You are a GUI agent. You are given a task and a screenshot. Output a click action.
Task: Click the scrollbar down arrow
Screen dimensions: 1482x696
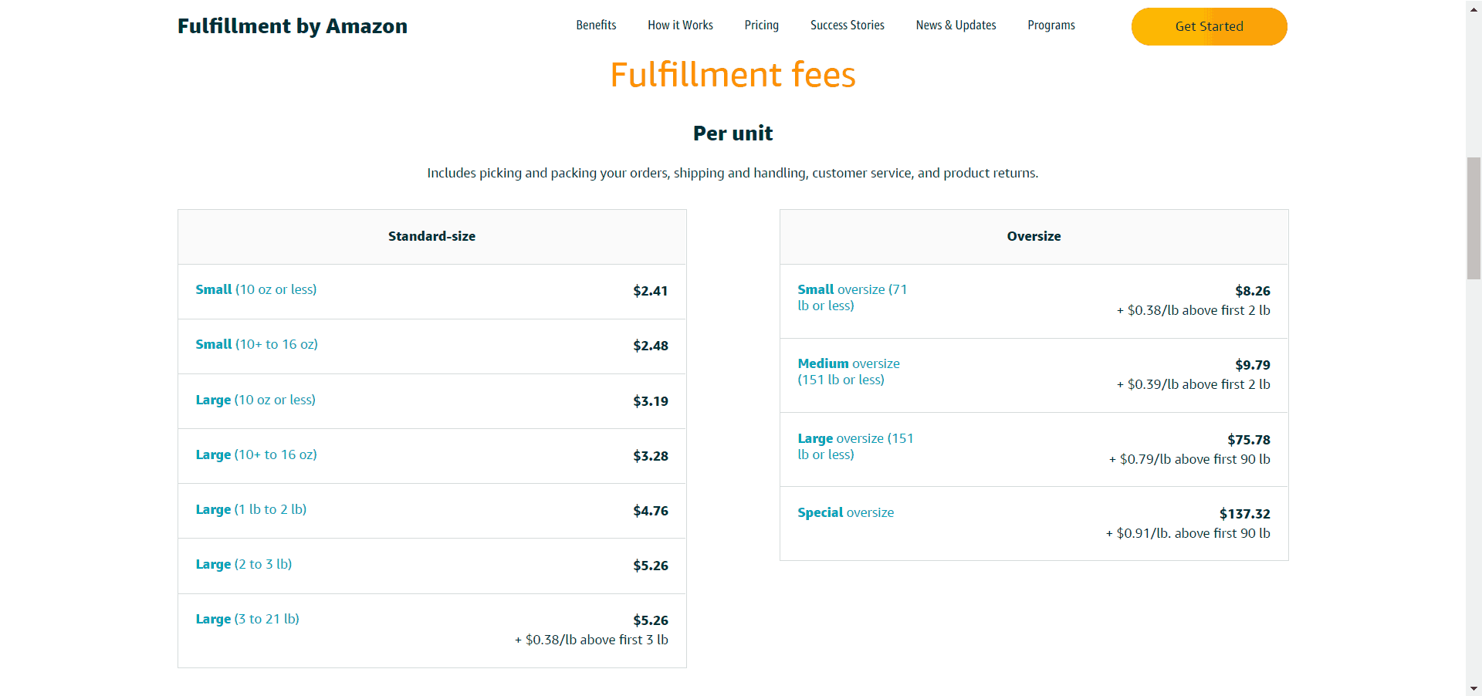(x=1474, y=688)
